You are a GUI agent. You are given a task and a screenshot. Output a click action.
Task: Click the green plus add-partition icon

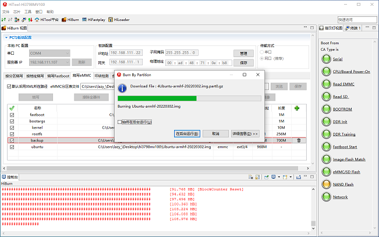point(297,108)
